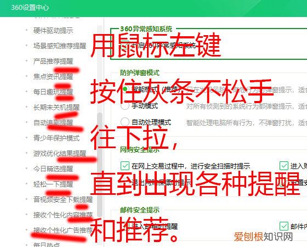
Task: Toggle checkbox beside truncated 进入 label in 网购安全提示
Action: tap(284, 166)
